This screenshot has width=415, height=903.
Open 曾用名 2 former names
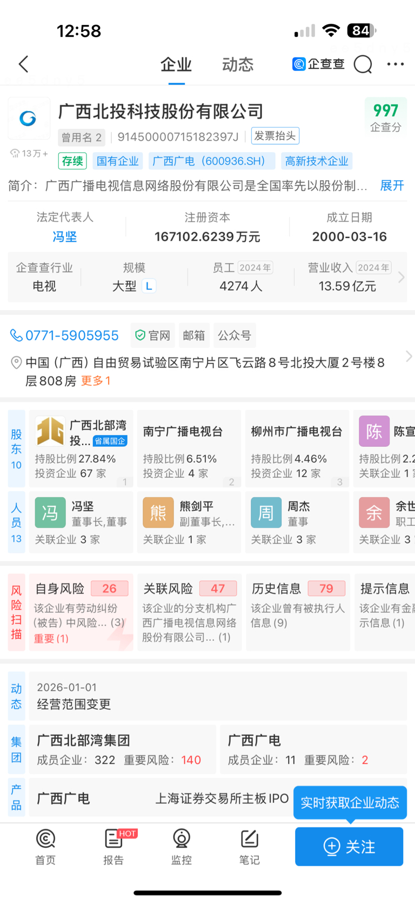(82, 137)
